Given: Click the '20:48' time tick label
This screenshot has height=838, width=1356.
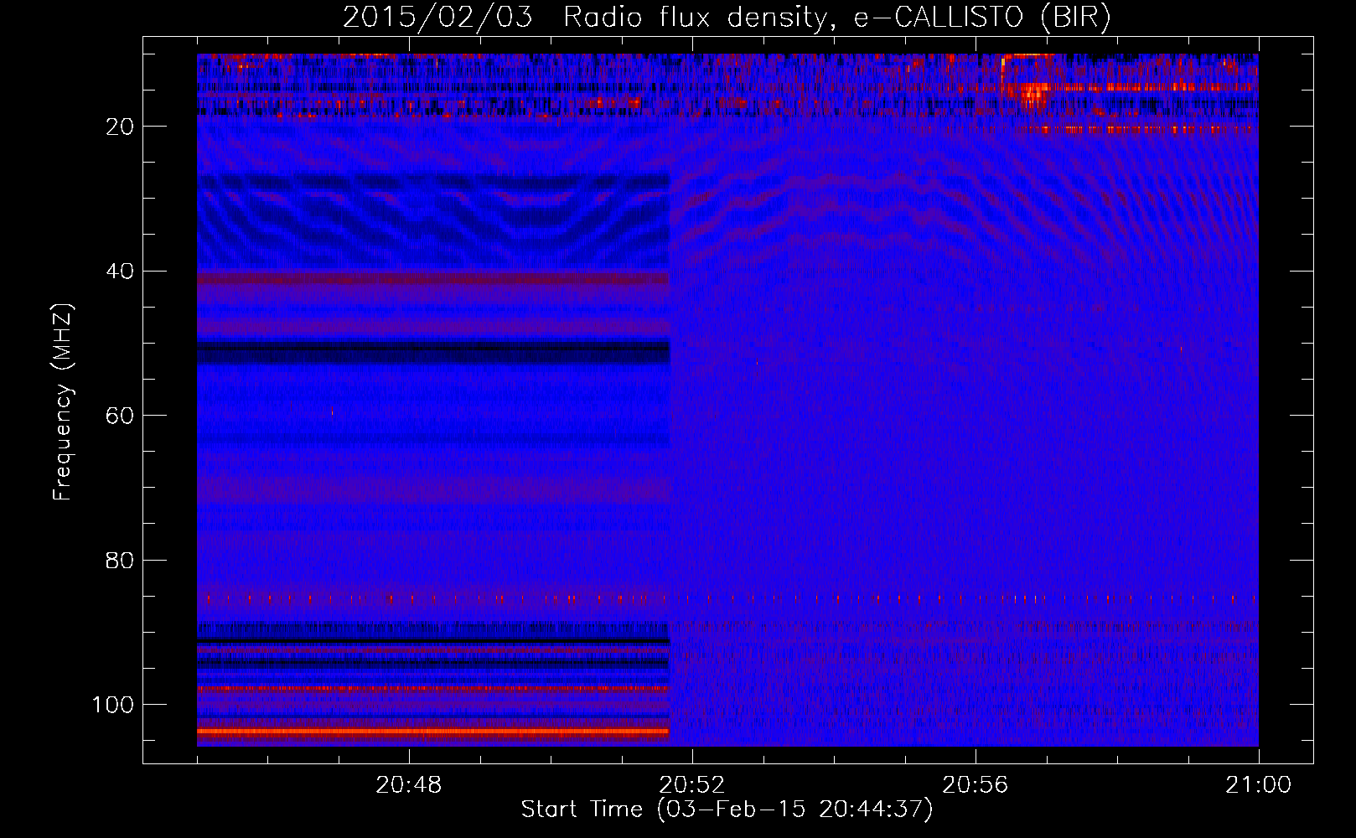Looking at the screenshot, I should pyautogui.click(x=409, y=785).
